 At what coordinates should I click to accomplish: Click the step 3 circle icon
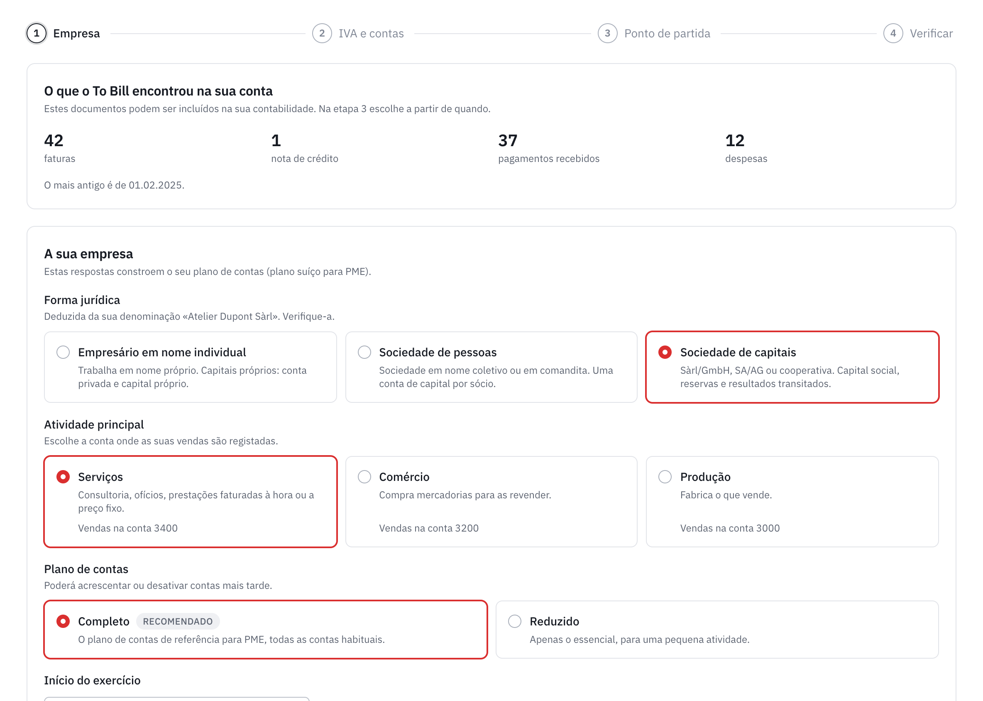[x=608, y=33]
